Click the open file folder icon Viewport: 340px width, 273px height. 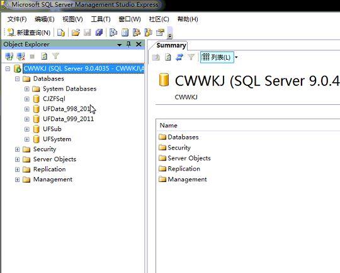[x=76, y=33]
